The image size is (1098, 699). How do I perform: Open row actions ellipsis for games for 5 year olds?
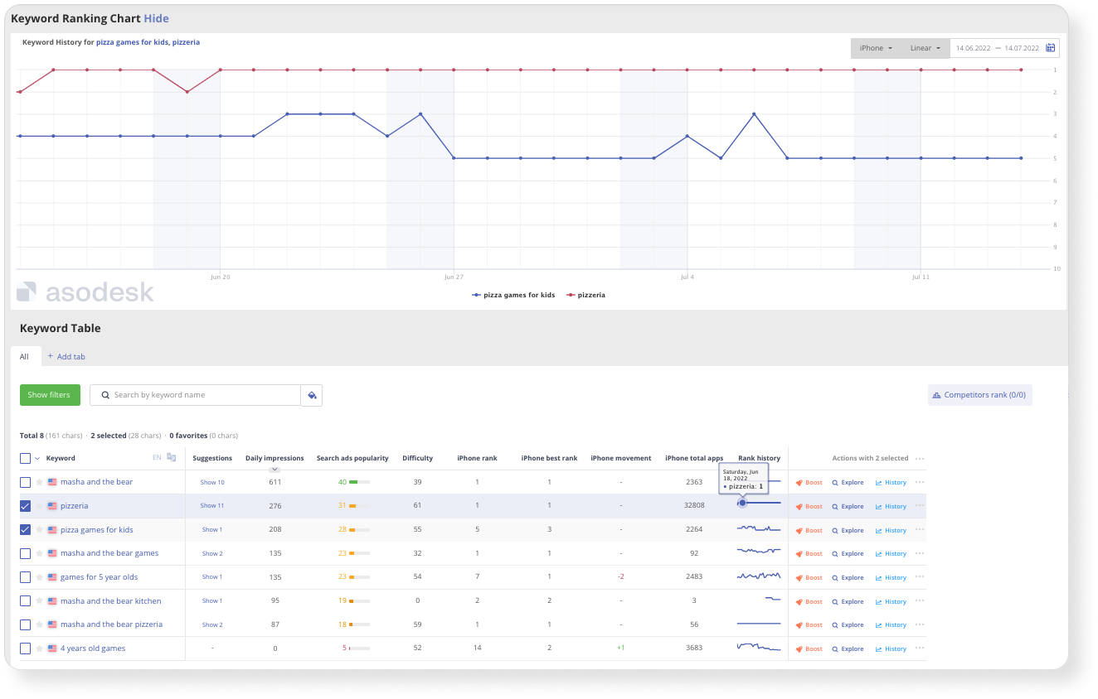[918, 577]
